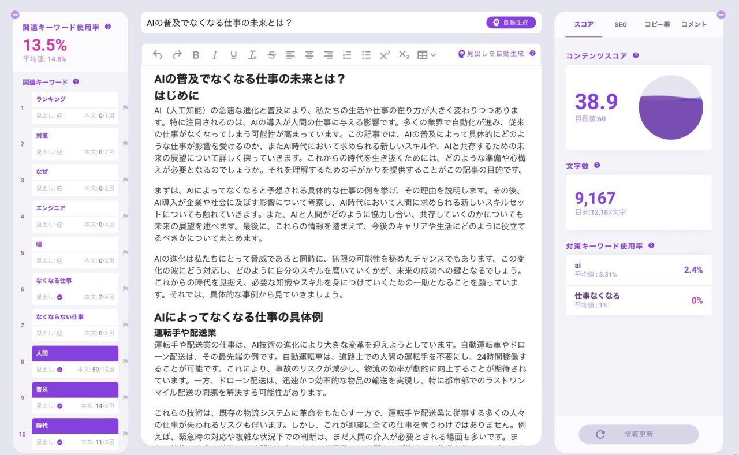Click the Redo icon in the editor toolbar
This screenshot has height=455, width=739.
177,55
